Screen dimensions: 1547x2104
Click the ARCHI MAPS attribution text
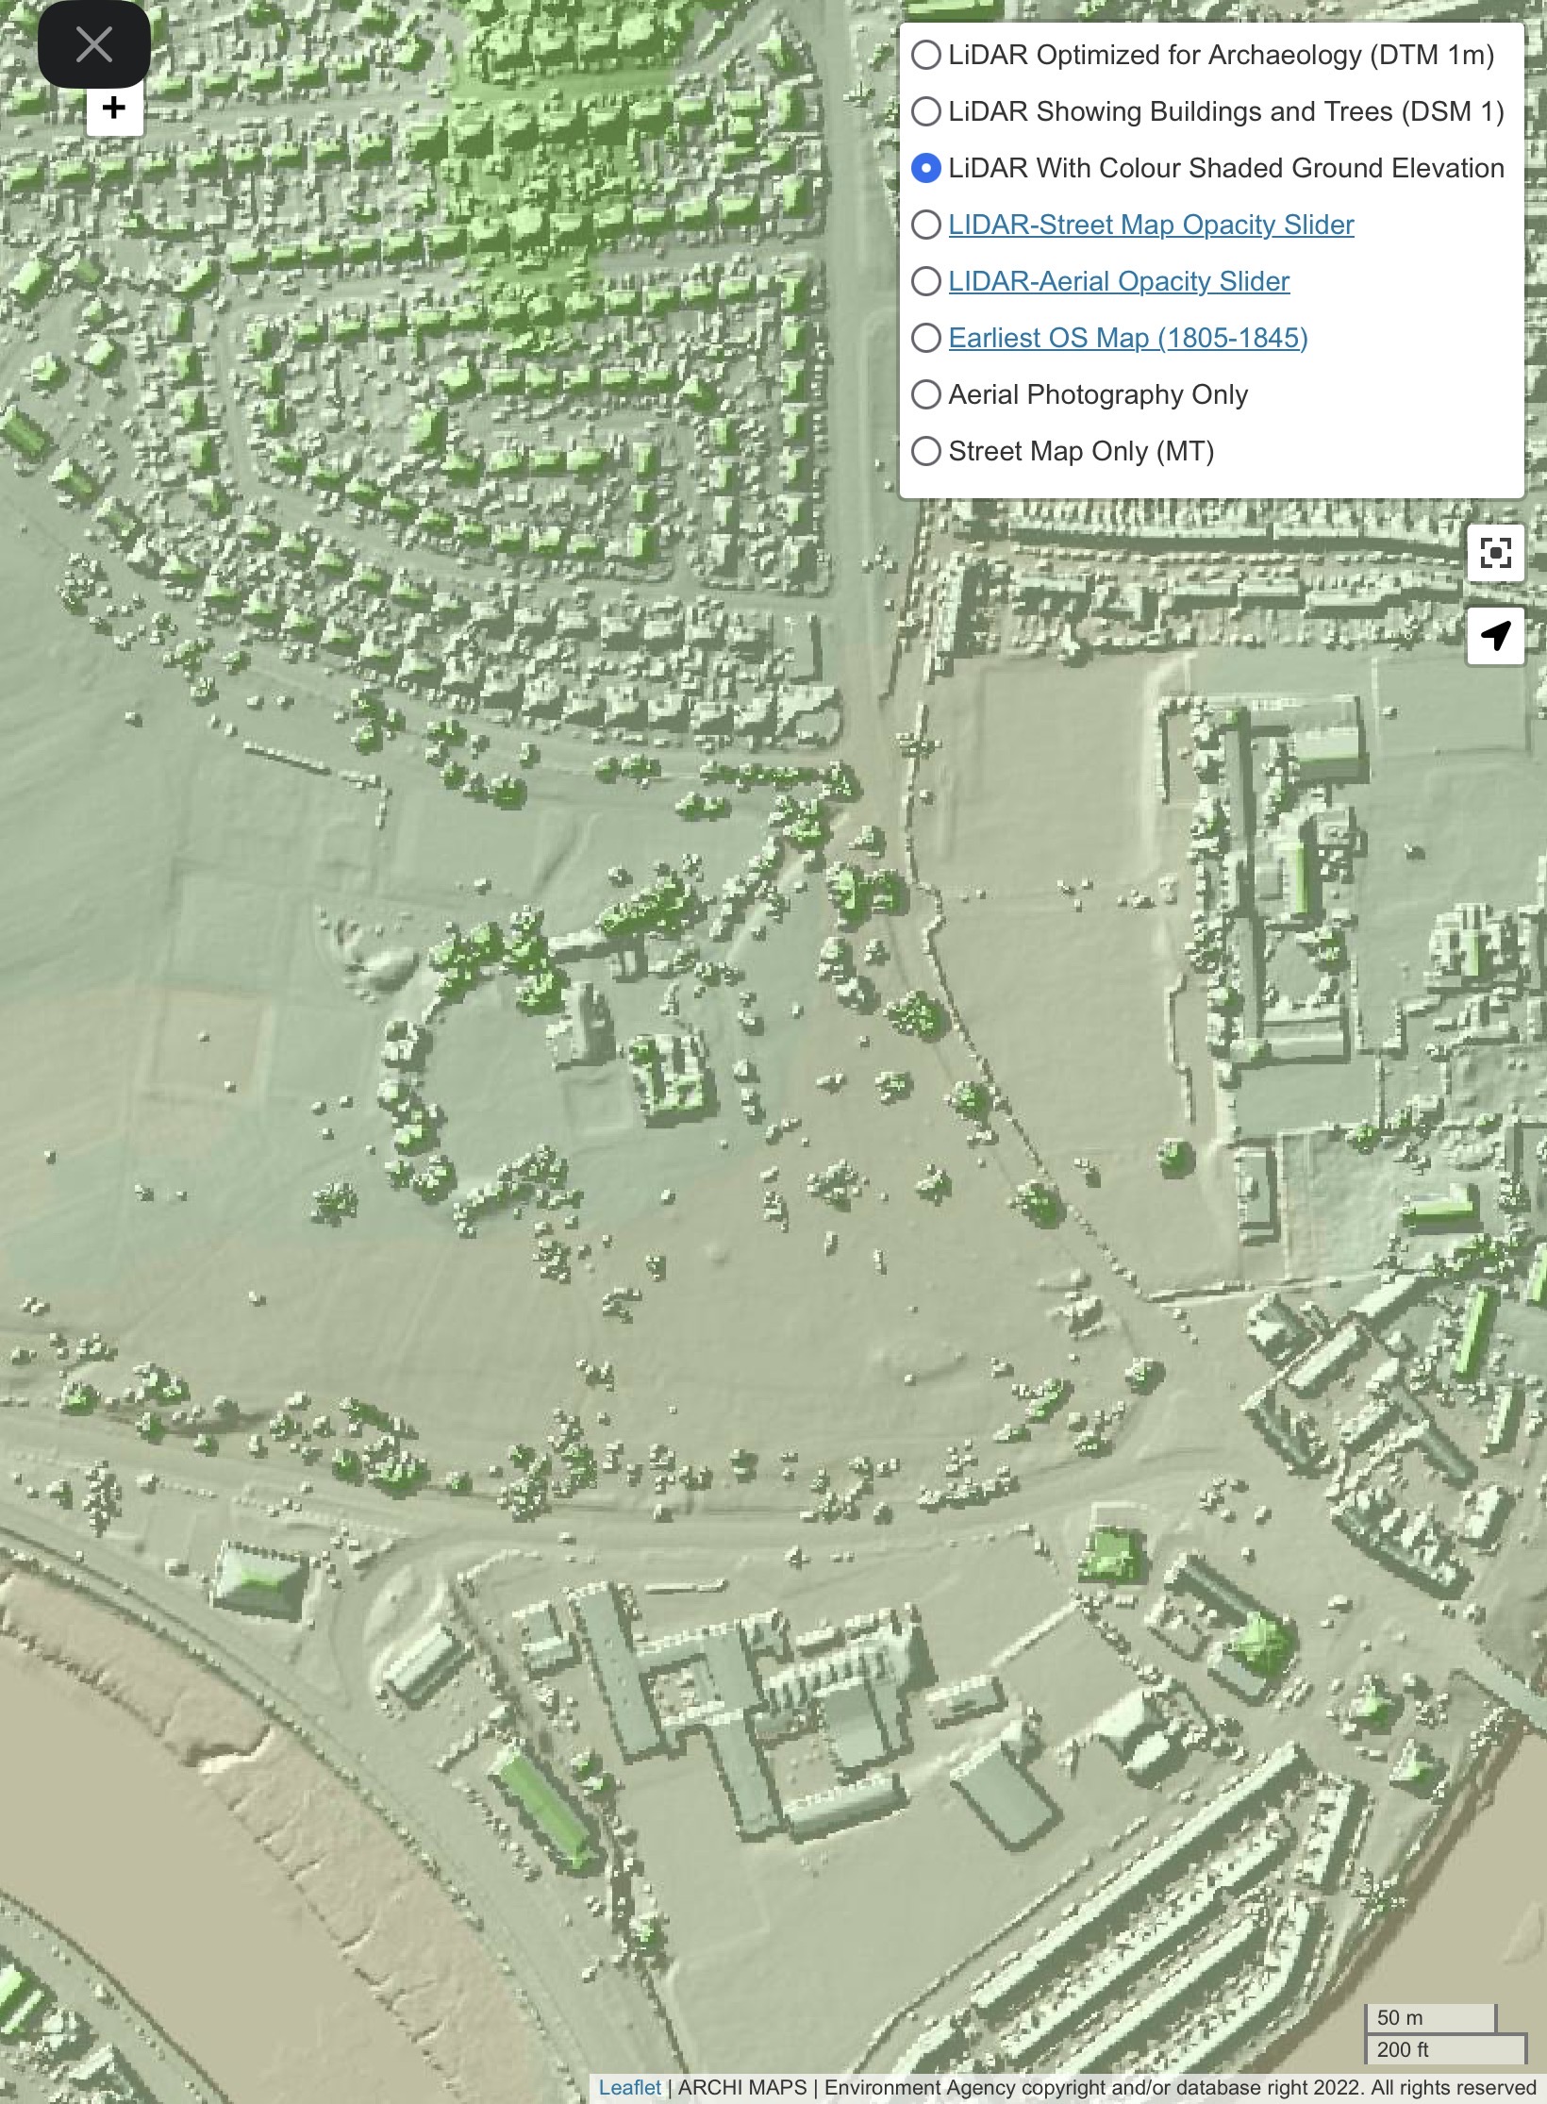[x=742, y=2087]
